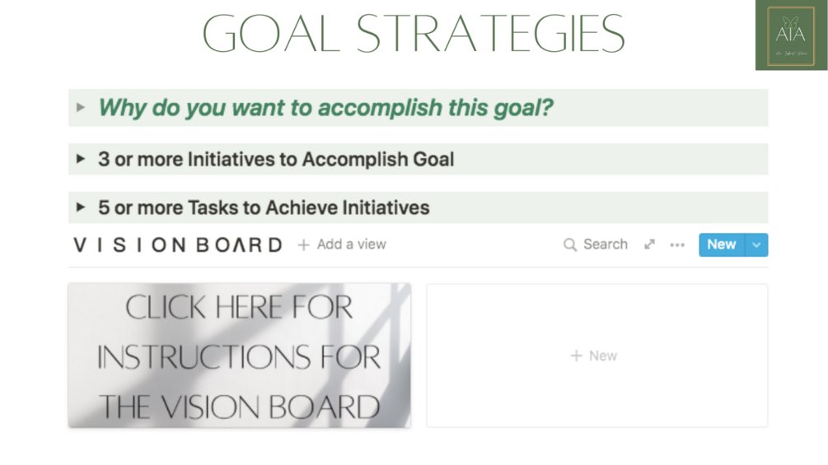Expand the "3 or more Initiatives" toggle triangle
828x465 pixels.
81,159
